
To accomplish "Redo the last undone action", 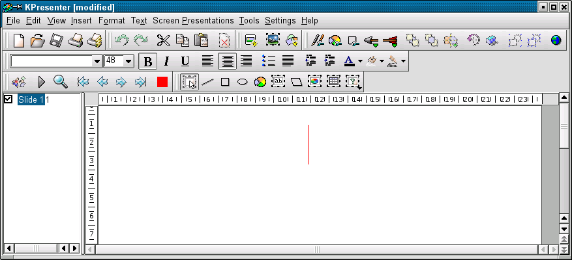I will [141, 40].
